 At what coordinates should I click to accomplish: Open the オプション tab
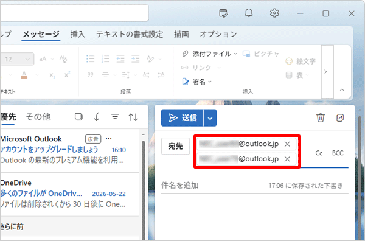coord(218,34)
